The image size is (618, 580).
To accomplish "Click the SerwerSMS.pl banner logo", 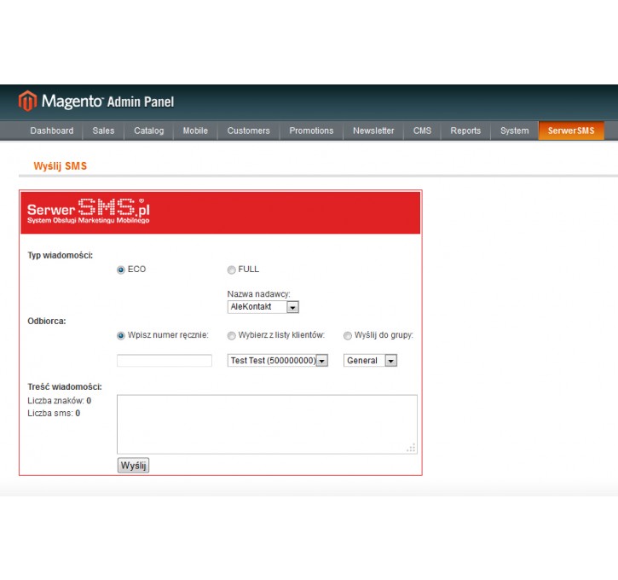I will click(89, 211).
